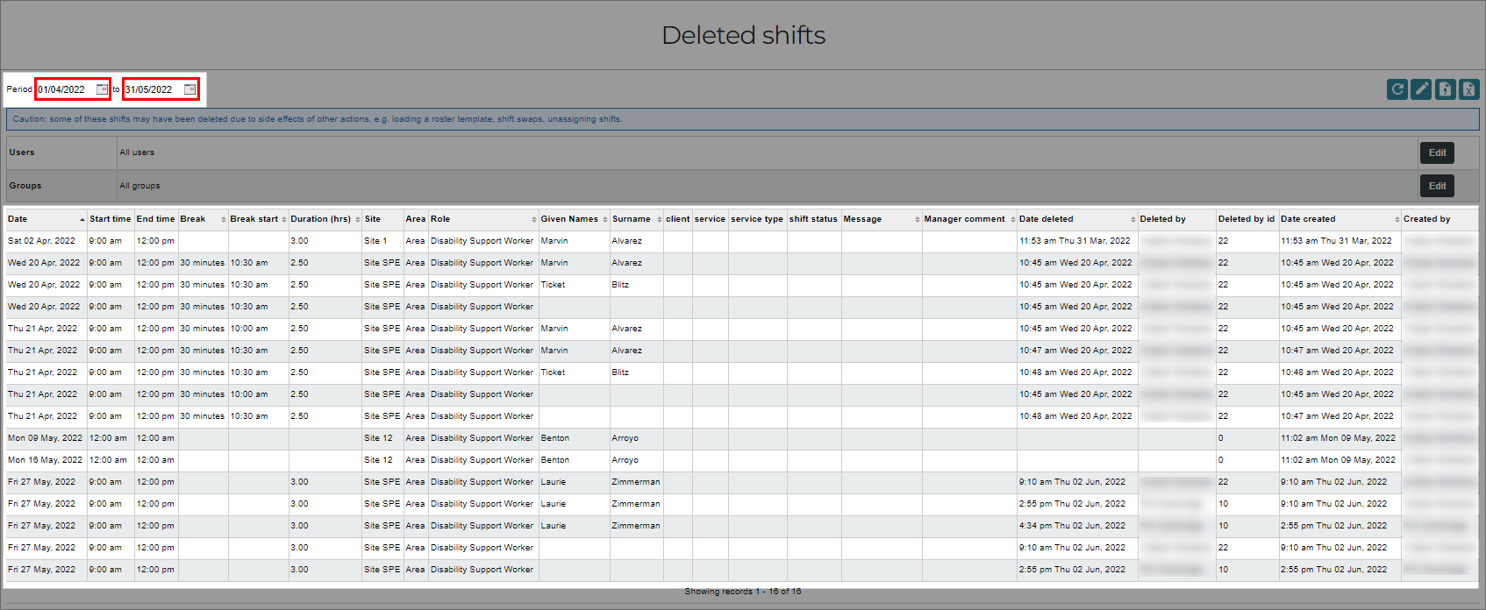Viewport: 1486px width, 610px height.
Task: Click sort arrows on Given Names column
Action: tap(604, 219)
